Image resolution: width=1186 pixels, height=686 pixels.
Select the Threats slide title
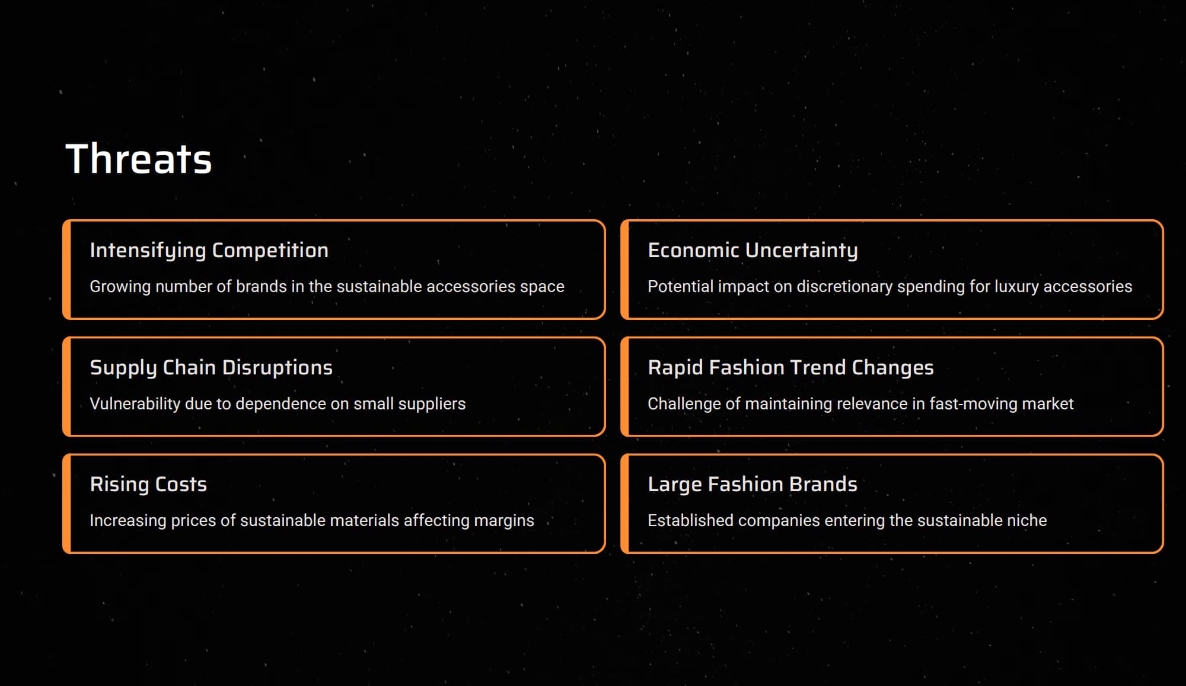click(x=139, y=159)
